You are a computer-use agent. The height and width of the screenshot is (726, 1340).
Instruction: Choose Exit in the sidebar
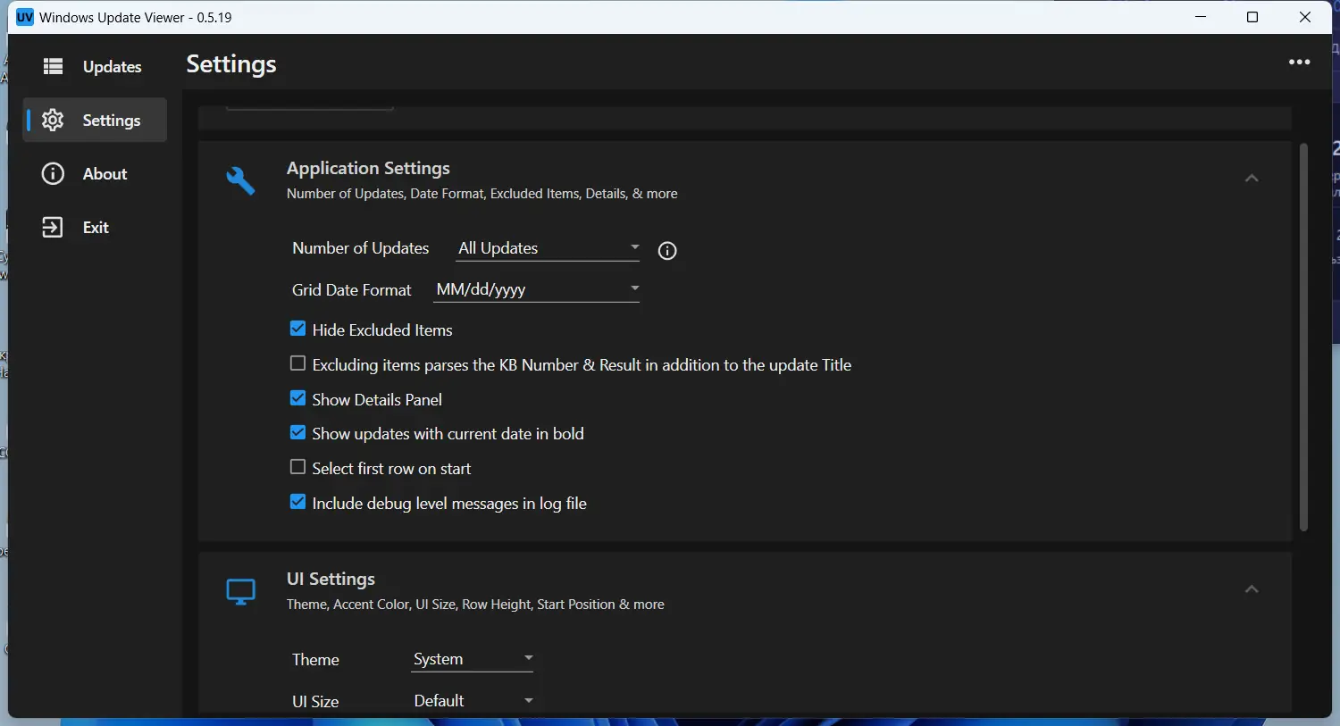click(95, 227)
